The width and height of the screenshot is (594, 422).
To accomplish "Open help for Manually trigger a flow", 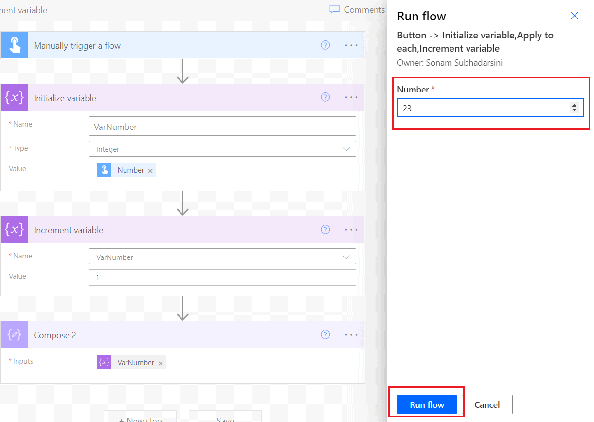I will point(325,45).
